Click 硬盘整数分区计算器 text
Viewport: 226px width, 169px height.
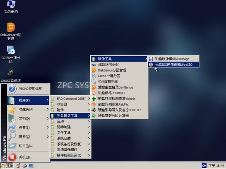114,116
